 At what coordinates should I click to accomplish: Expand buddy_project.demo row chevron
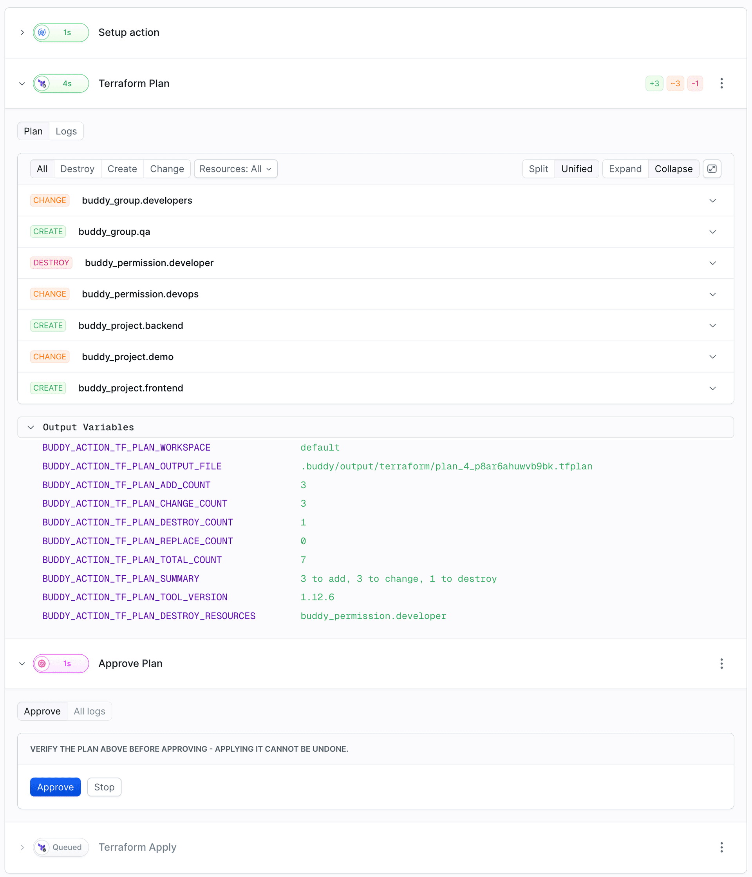[x=712, y=357]
